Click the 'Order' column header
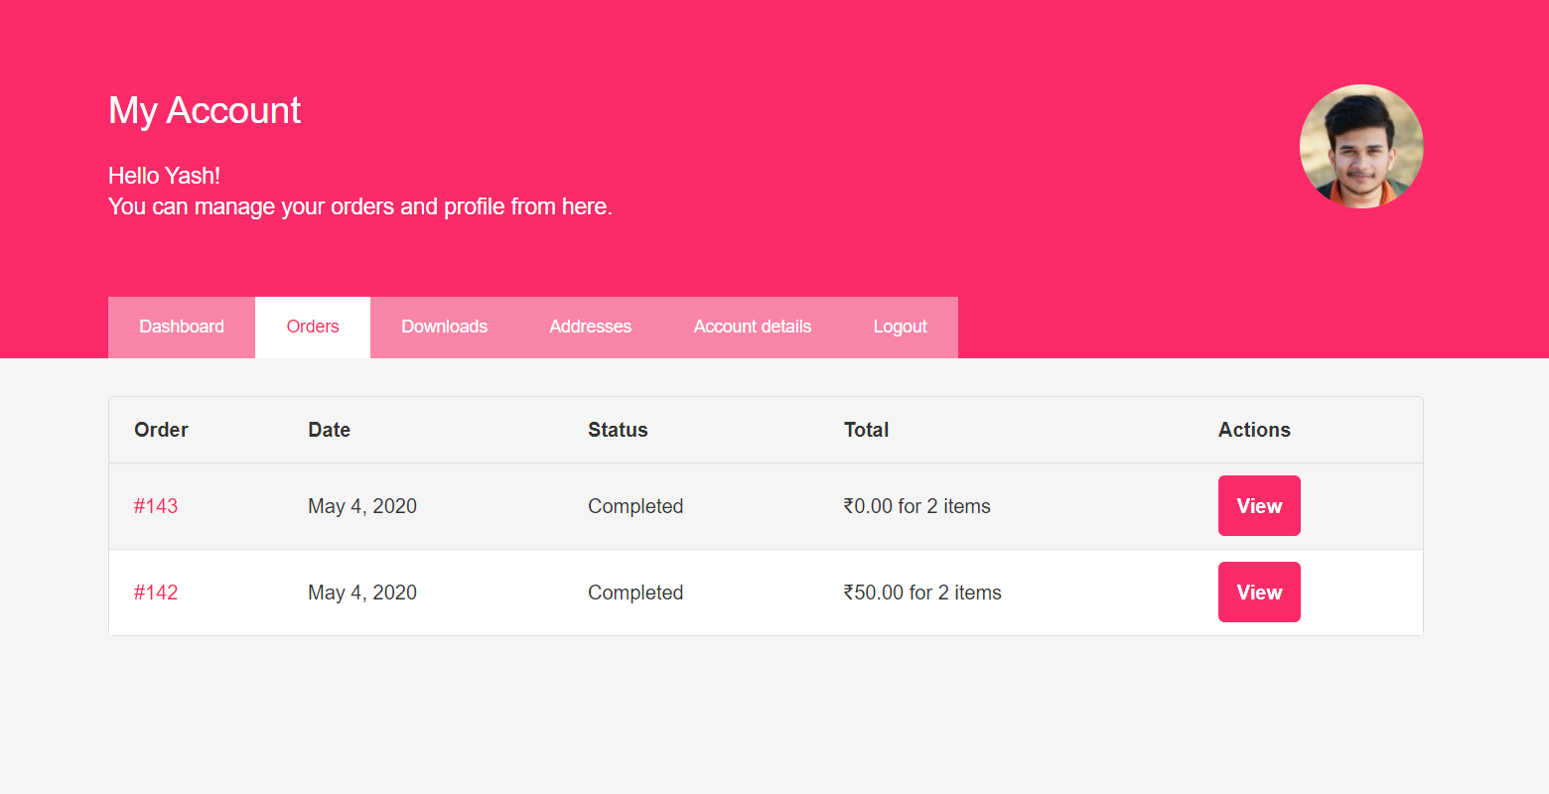1549x794 pixels. (x=161, y=430)
